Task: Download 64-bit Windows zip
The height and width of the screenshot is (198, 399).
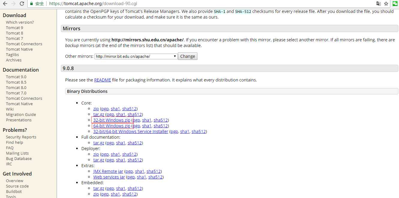Action: tap(112, 126)
